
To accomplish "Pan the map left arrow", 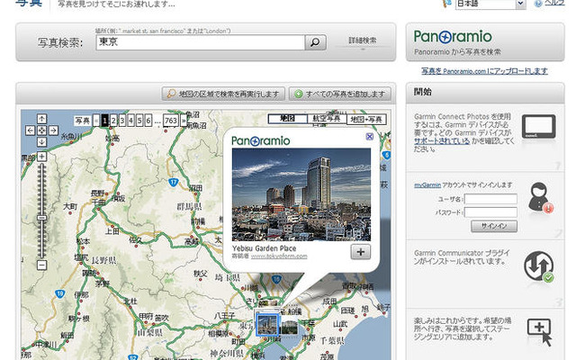I will pyautogui.click(x=31, y=130).
